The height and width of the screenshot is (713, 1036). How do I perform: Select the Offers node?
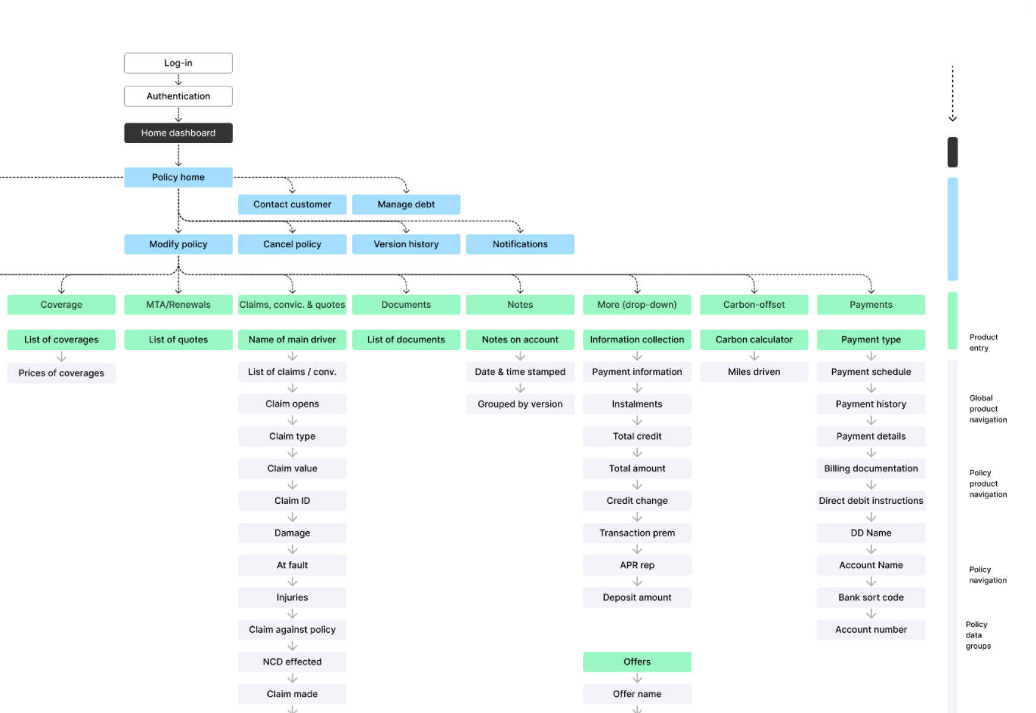(637, 661)
